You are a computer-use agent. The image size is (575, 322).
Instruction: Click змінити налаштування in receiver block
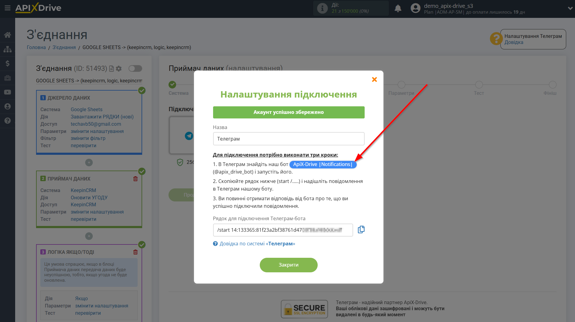click(x=97, y=212)
